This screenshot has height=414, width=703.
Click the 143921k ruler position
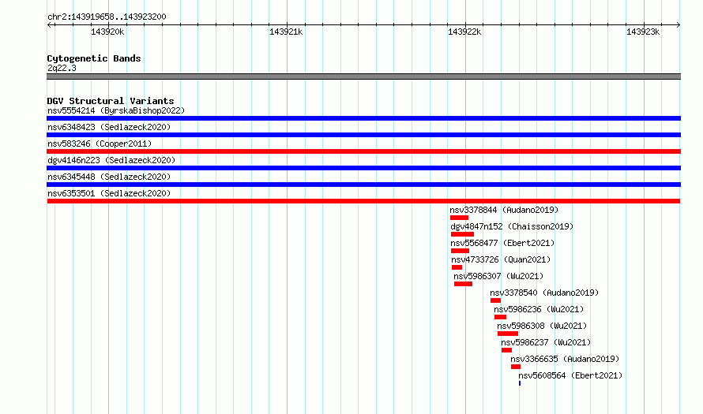click(x=286, y=32)
